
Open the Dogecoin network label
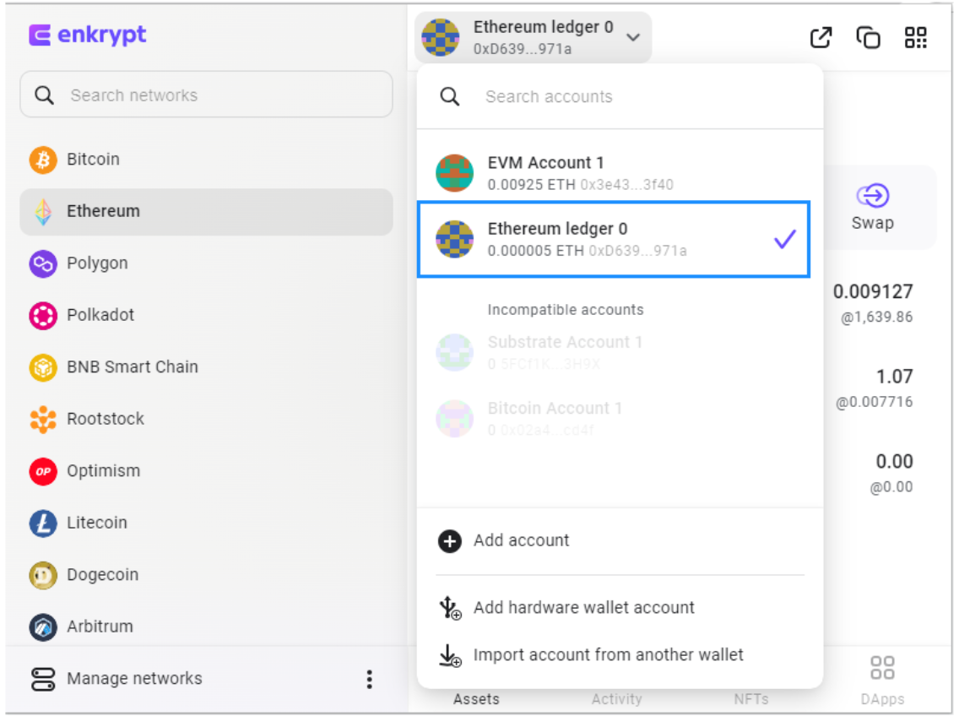(102, 575)
